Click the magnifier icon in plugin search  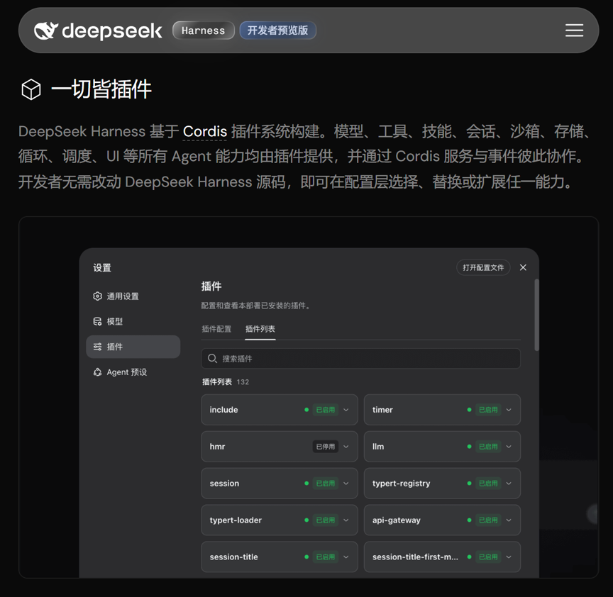point(212,359)
